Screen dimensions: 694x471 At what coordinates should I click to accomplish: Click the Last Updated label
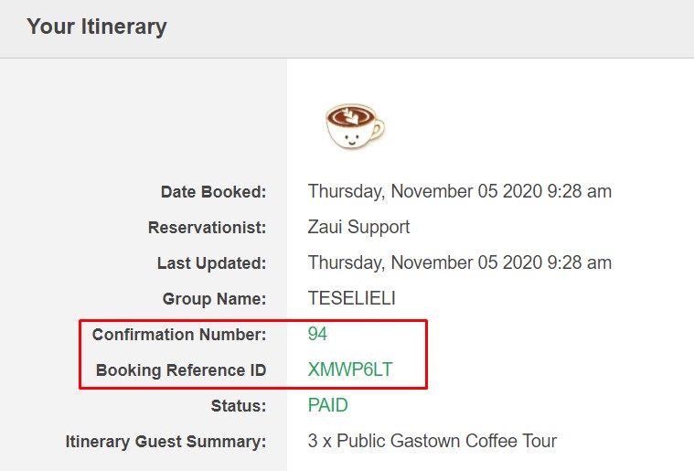click(x=211, y=263)
